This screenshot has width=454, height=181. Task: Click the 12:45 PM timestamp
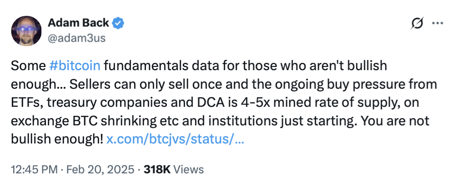coord(34,170)
